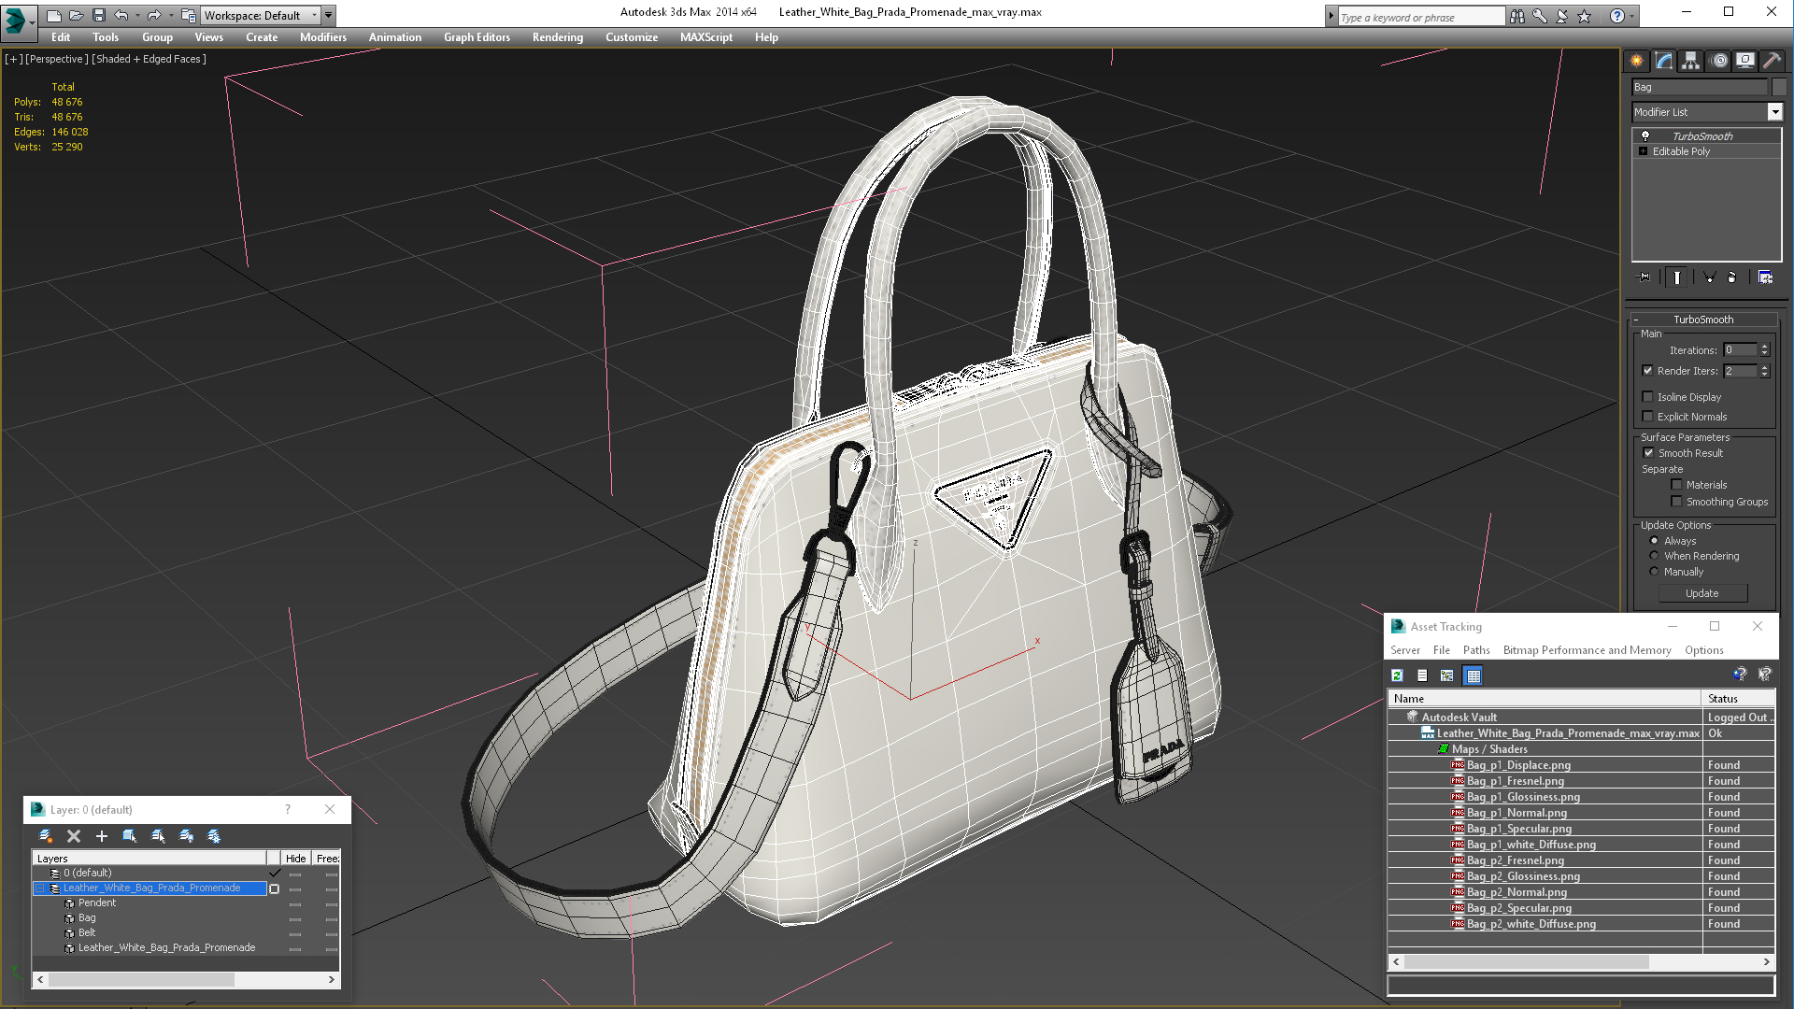Click Select Highlighted Objects and Layers icon
This screenshot has width=1794, height=1009.
click(130, 836)
